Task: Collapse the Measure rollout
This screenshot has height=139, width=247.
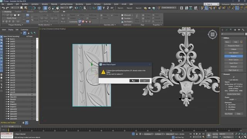Action: click(x=226, y=74)
